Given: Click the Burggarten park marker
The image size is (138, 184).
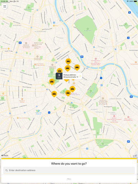Looking at the screenshot, I should 64,91.
